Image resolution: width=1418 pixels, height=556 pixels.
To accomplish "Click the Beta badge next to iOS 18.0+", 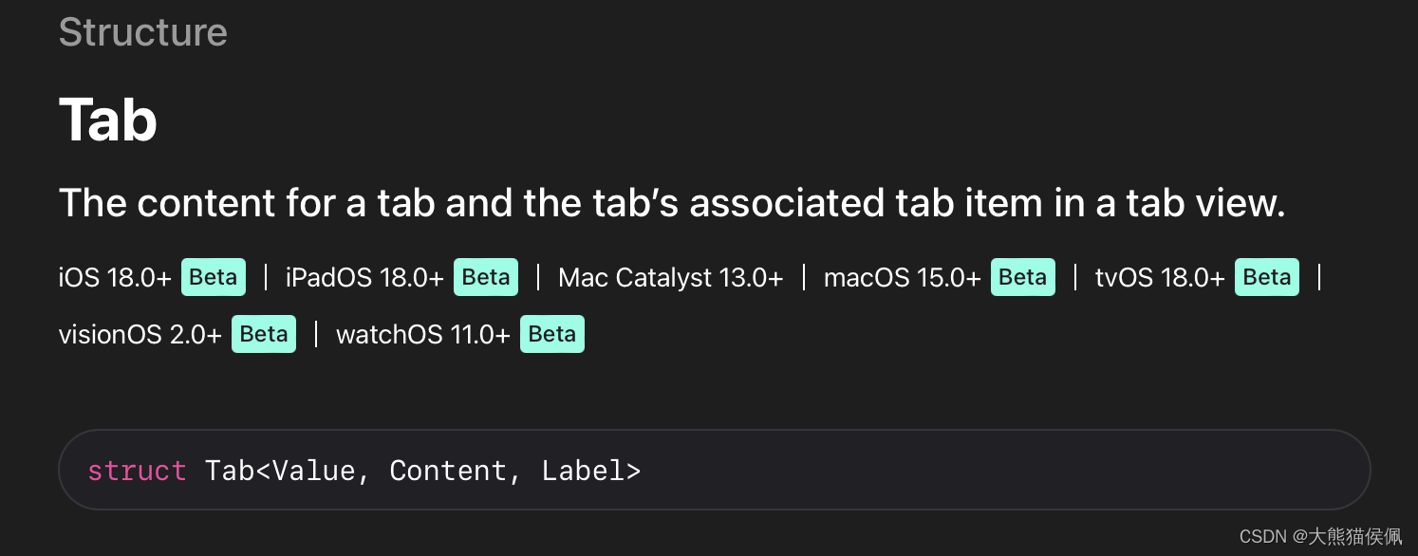I will click(x=214, y=277).
